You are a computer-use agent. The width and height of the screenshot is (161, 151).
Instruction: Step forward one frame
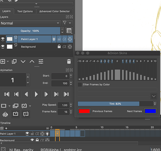(46, 94)
